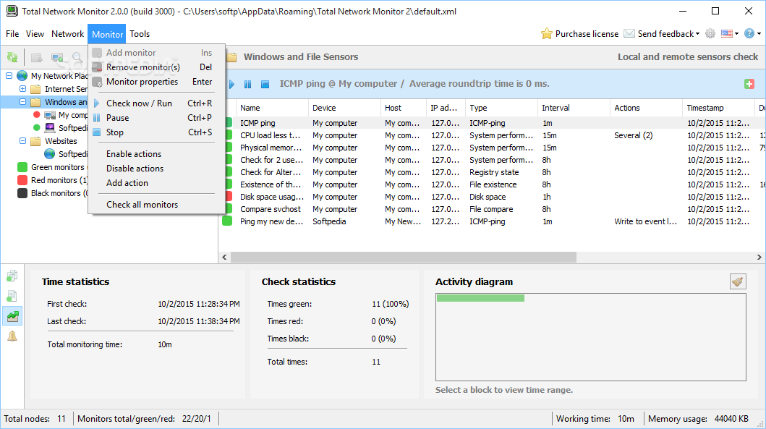Click the add folder toolbar icon
The width and height of the screenshot is (766, 429).
(37, 58)
